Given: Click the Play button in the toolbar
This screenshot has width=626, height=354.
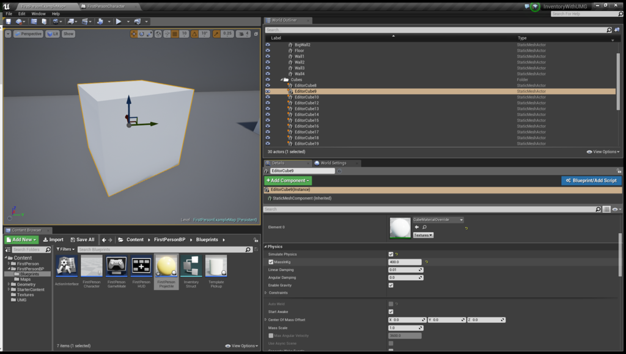Looking at the screenshot, I should pyautogui.click(x=119, y=21).
